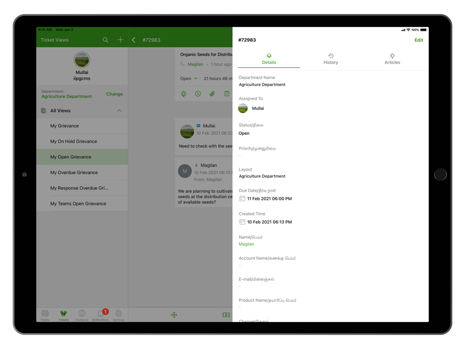Select My Grievance view
465x349 pixels.
click(82, 126)
